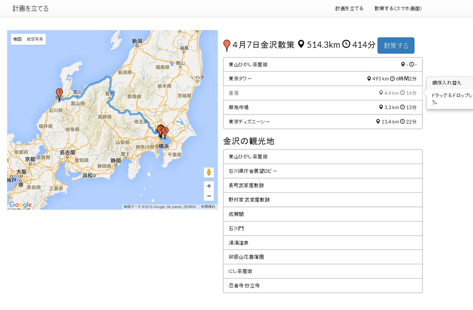This screenshot has width=473, height=310.
Task: Select 東京タワー in the itinerary list
Action: click(323, 79)
